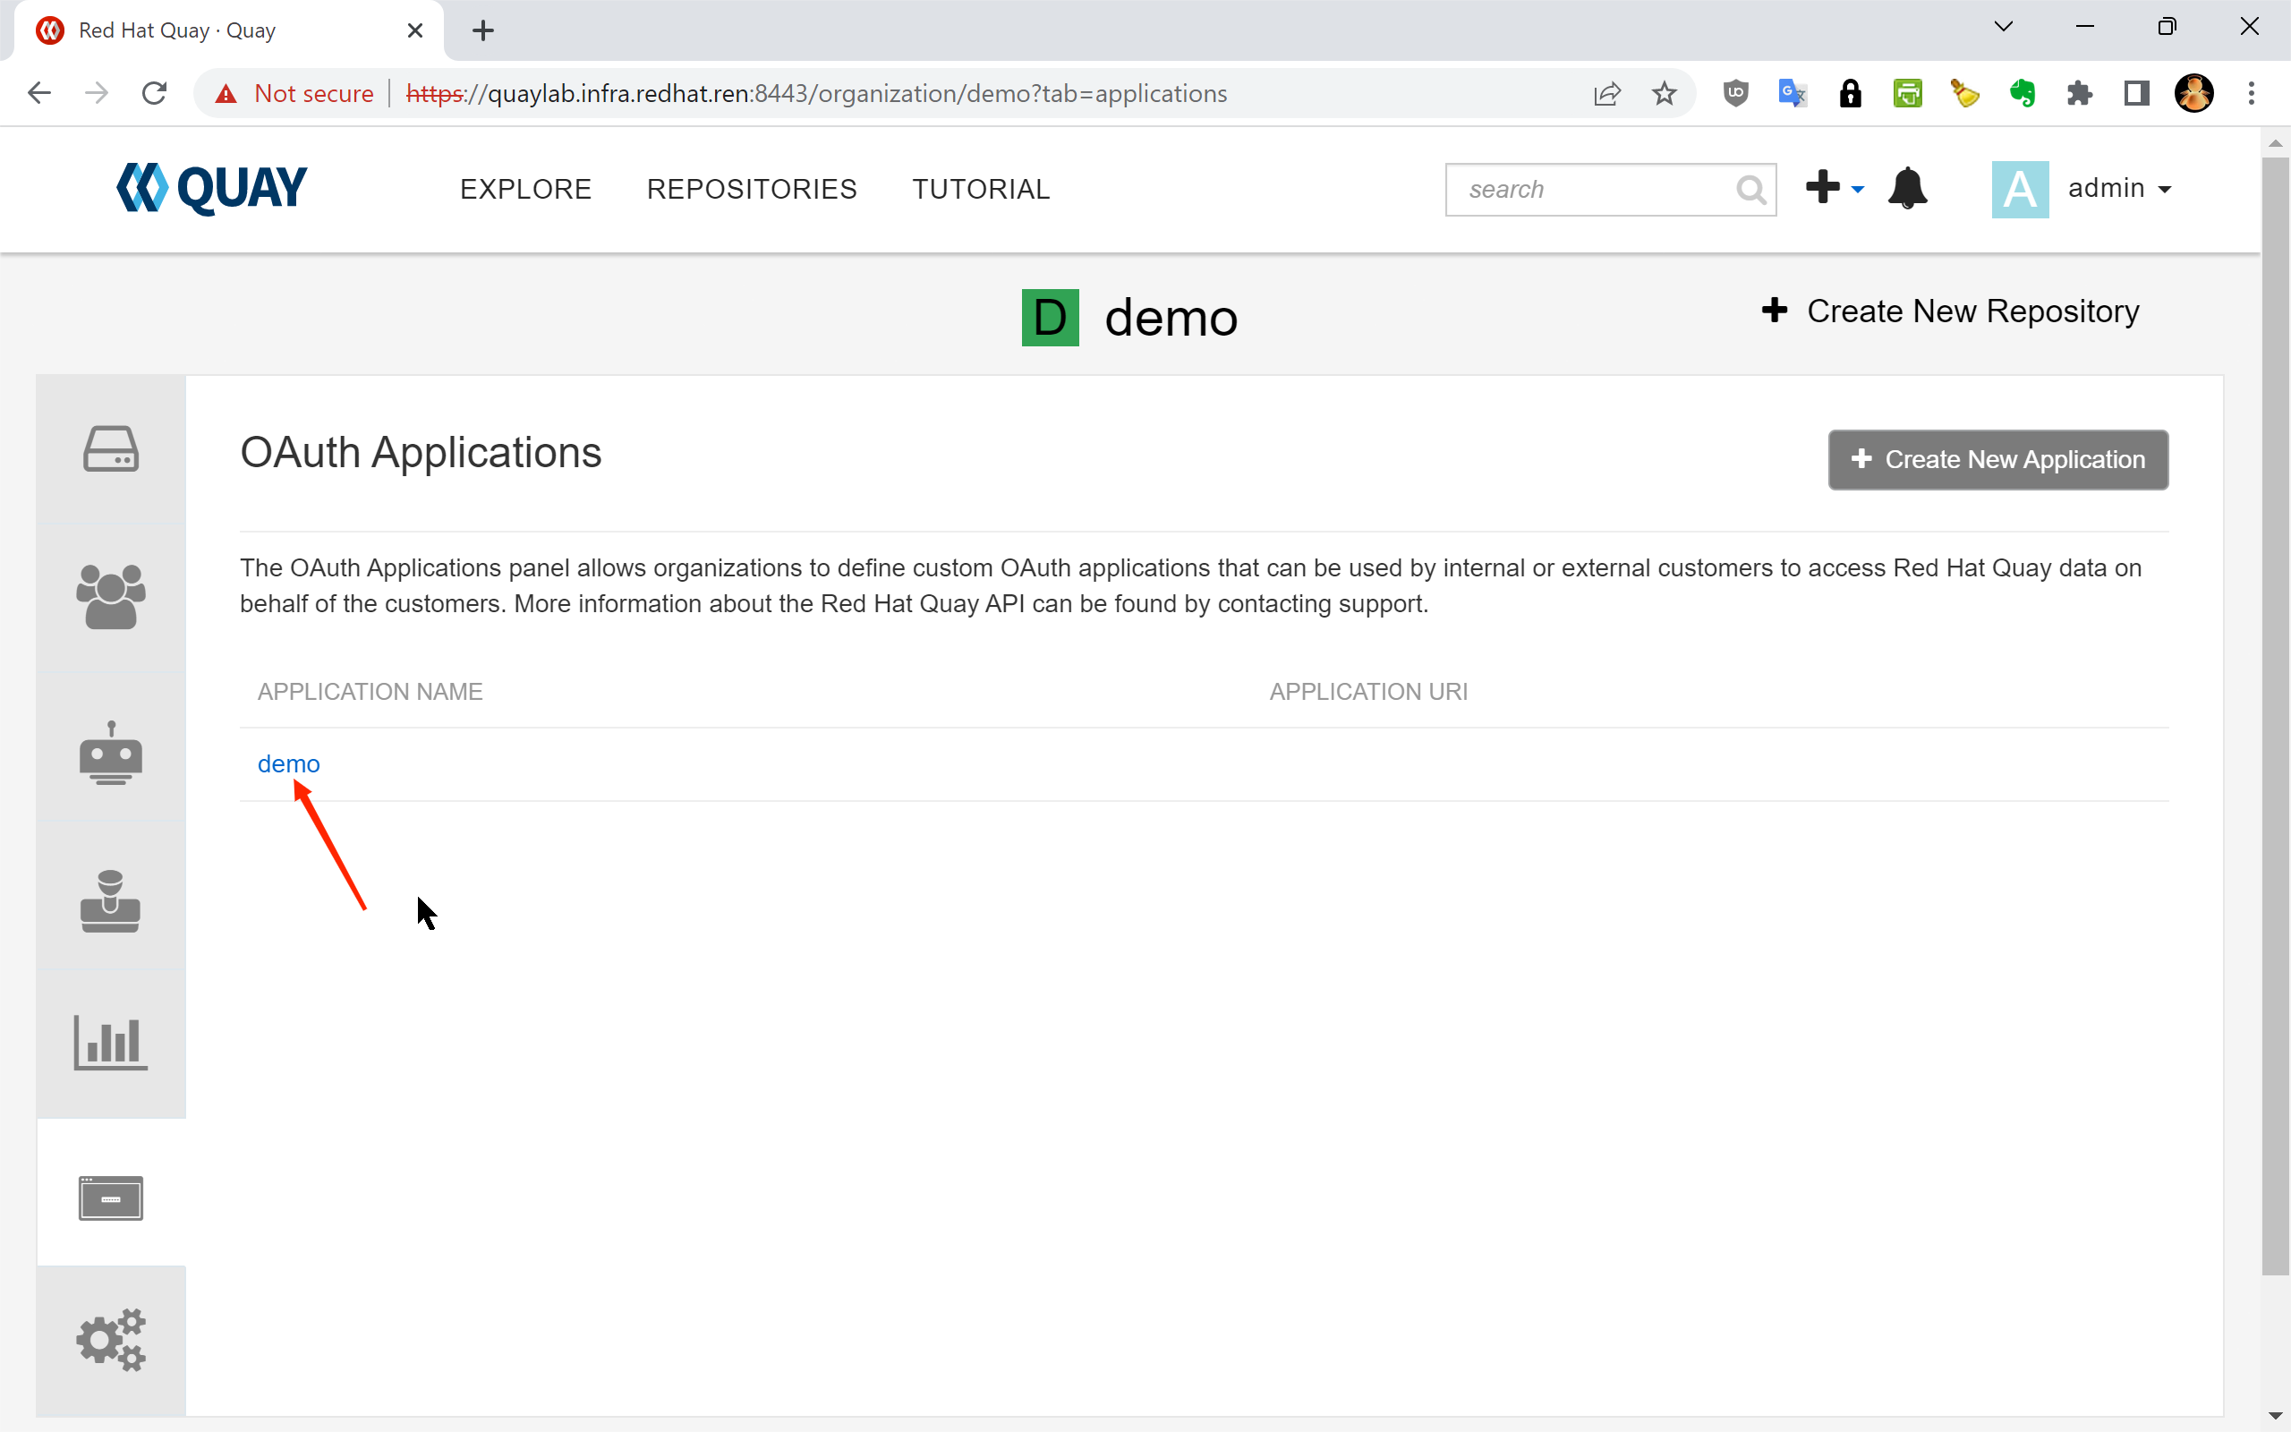The width and height of the screenshot is (2291, 1432).
Task: Select the Applications sidebar tab icon
Action: (111, 1198)
